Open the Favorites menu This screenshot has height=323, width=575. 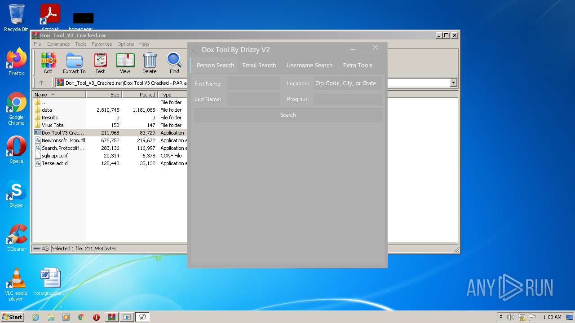coord(102,44)
